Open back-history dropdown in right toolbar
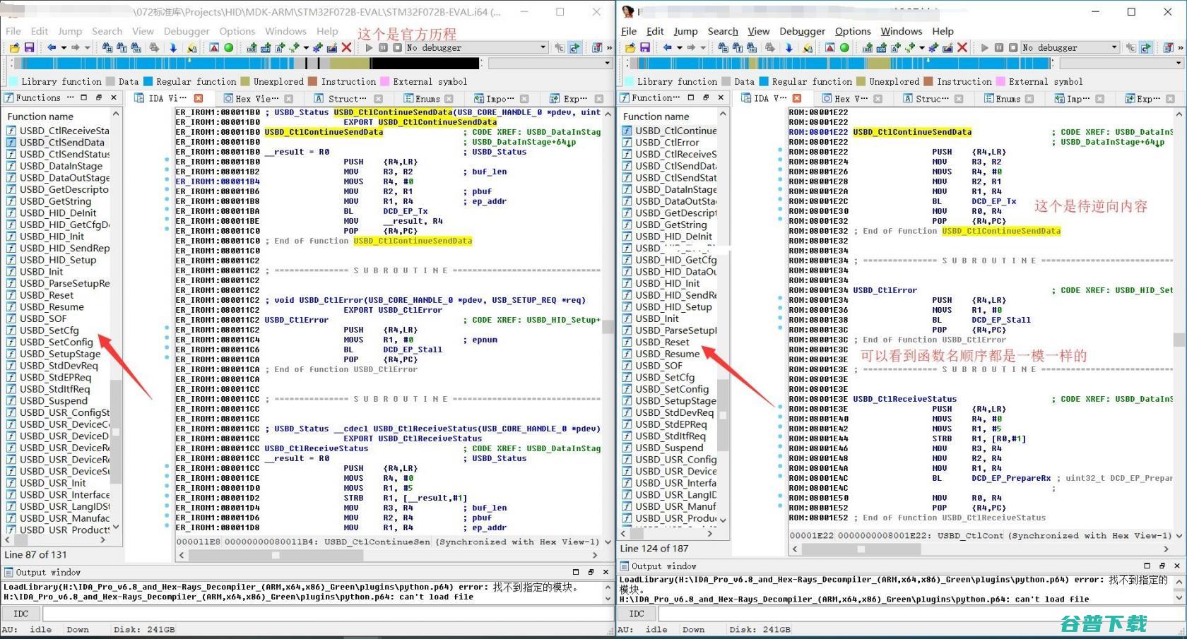Viewport: 1187px width, 639px height. coord(679,47)
